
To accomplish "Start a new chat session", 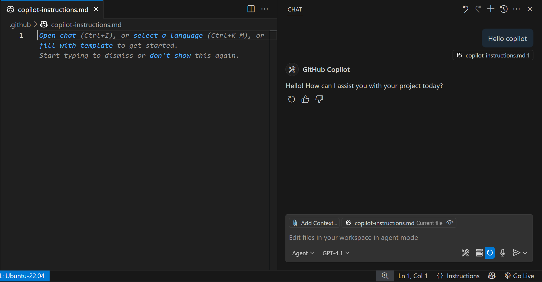I will [490, 9].
